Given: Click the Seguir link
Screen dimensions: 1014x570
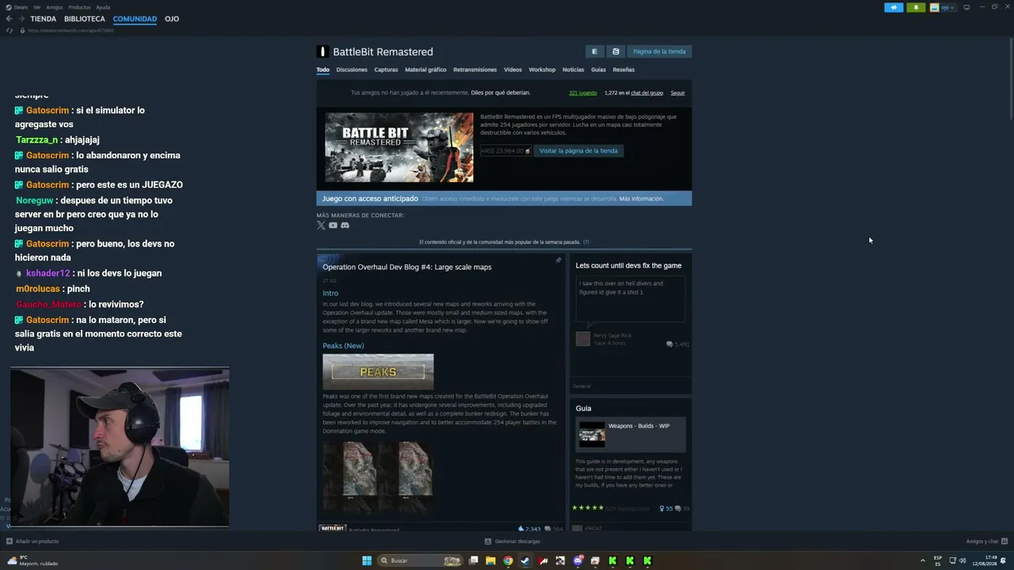Looking at the screenshot, I should click(678, 93).
